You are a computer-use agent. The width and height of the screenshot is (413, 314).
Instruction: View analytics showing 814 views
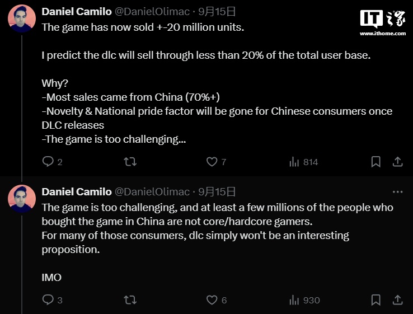click(303, 162)
